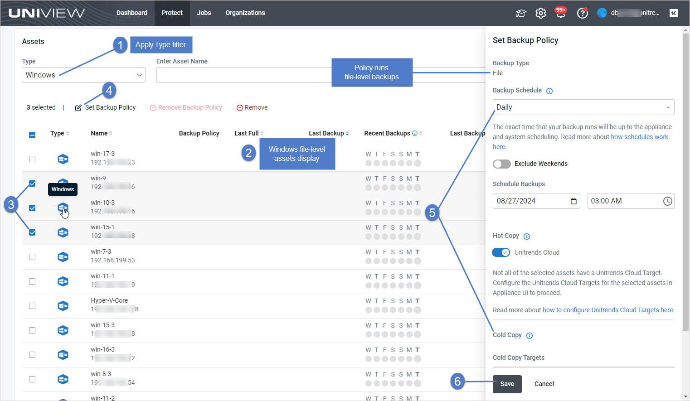Click the 03:00 AM time field
Viewport: 690px width, 401px height.
click(631, 201)
